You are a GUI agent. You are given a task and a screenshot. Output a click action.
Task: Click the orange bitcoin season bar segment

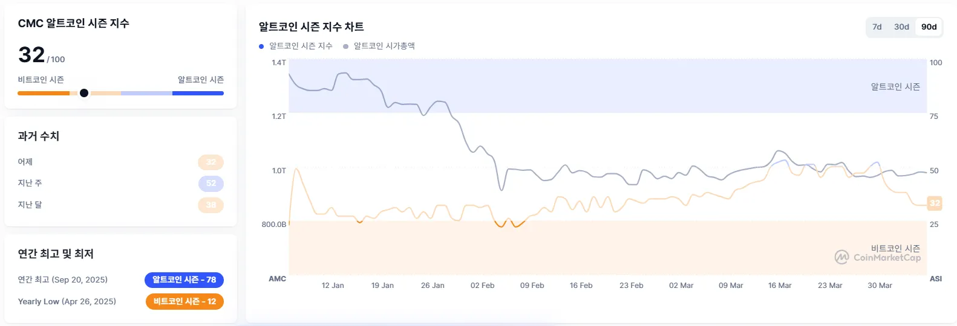click(x=44, y=93)
